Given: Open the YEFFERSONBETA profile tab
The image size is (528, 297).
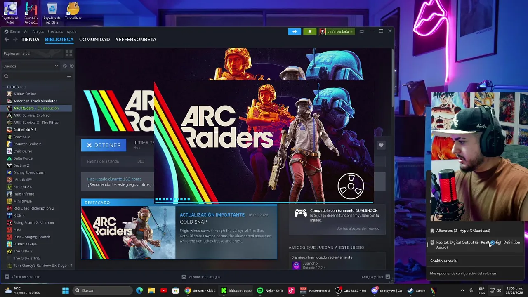Looking at the screenshot, I should (x=136, y=40).
